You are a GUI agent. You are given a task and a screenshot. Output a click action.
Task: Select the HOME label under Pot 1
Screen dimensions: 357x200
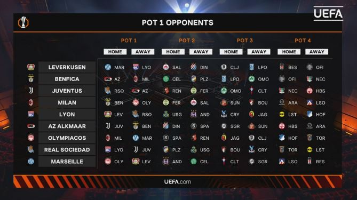click(115, 52)
